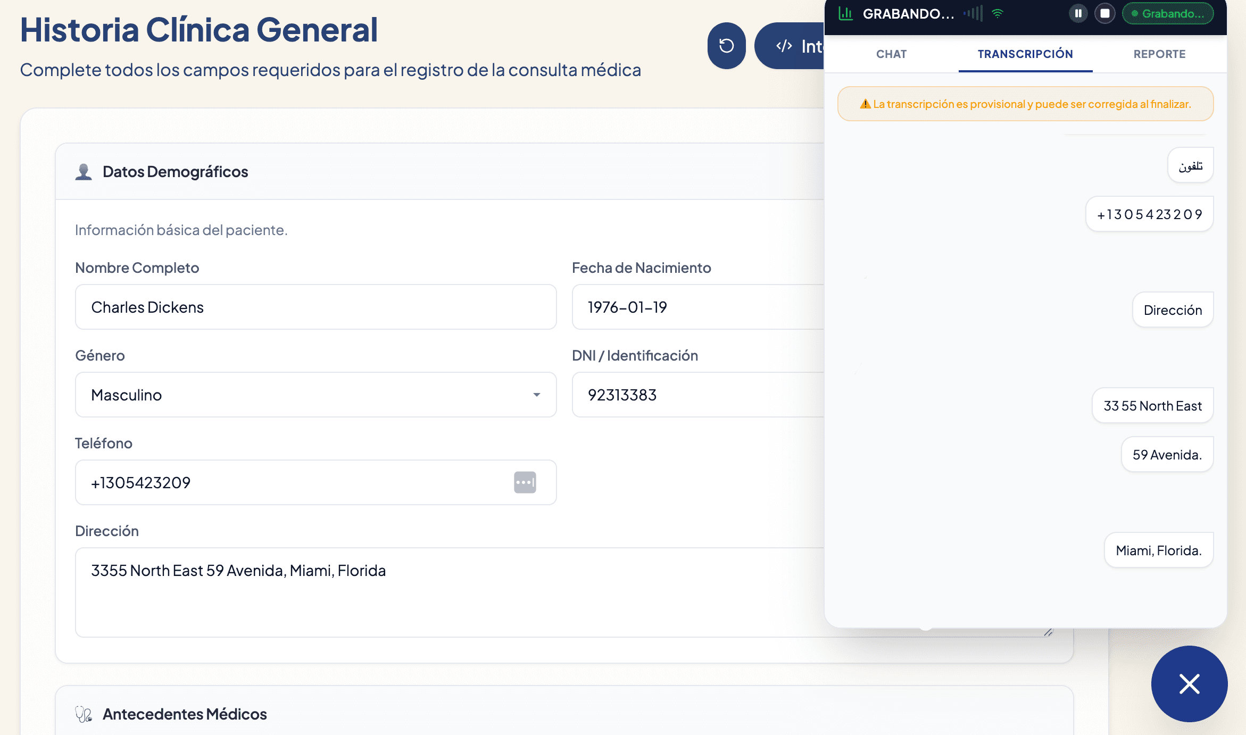Close the recording panel with the blue X
This screenshot has width=1246, height=735.
point(1190,684)
